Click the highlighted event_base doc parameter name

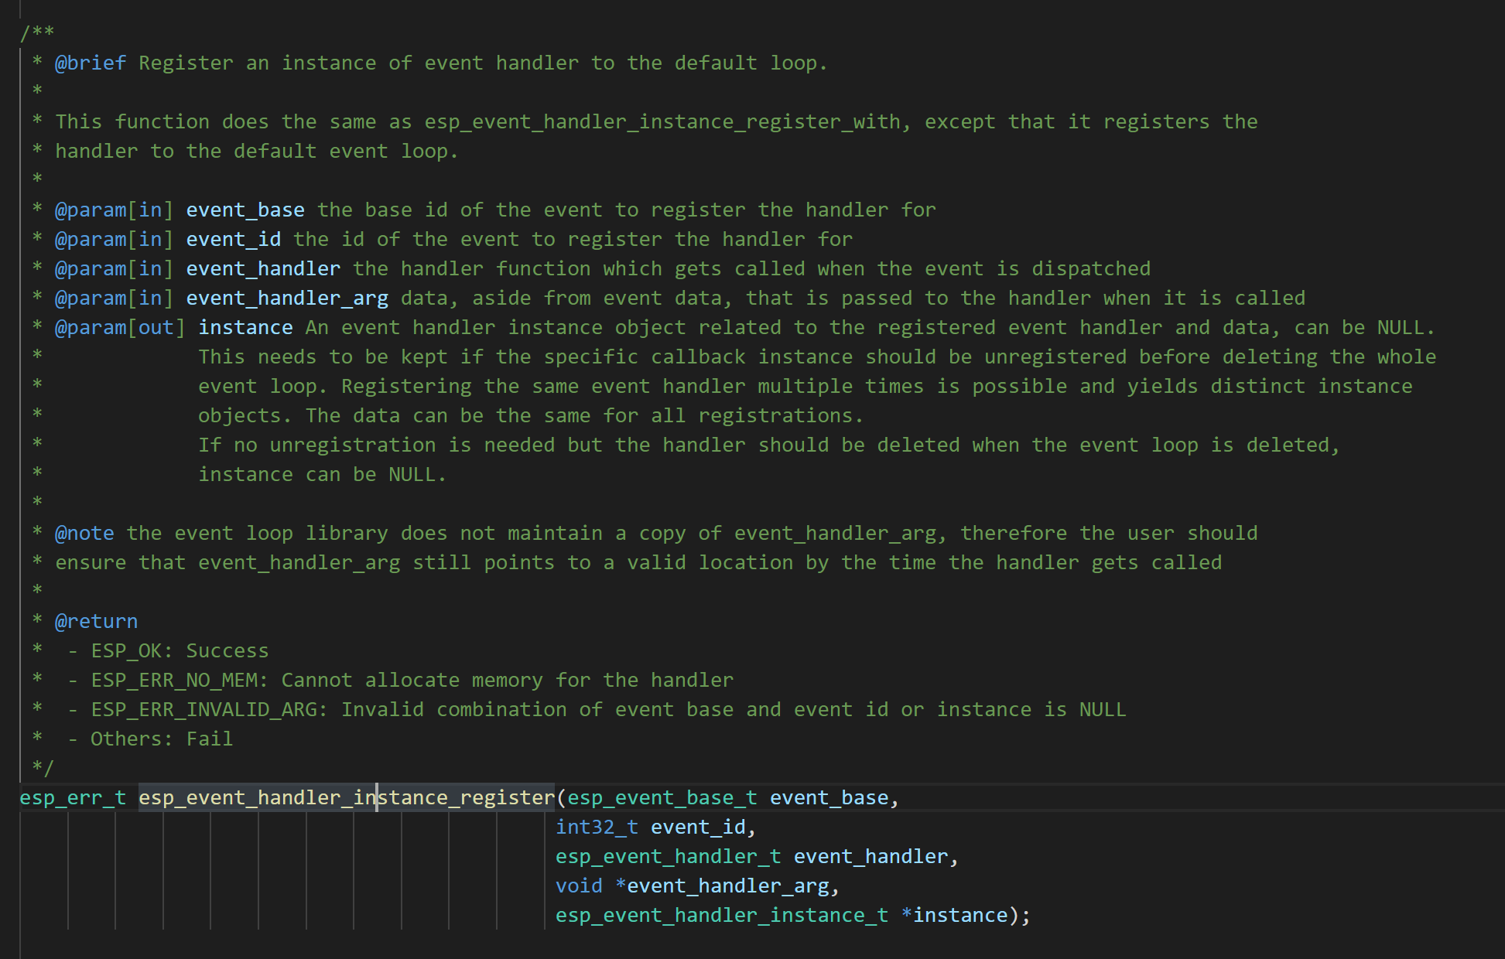click(245, 210)
